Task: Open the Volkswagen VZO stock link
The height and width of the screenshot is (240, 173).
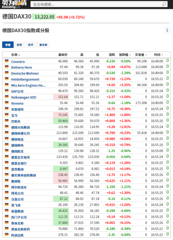Action: point(24,97)
